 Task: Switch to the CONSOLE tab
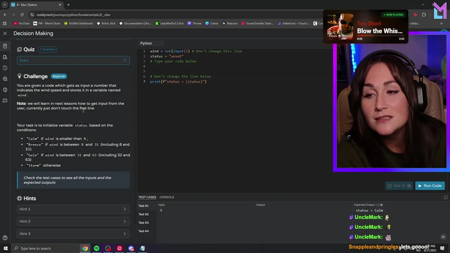click(x=167, y=197)
